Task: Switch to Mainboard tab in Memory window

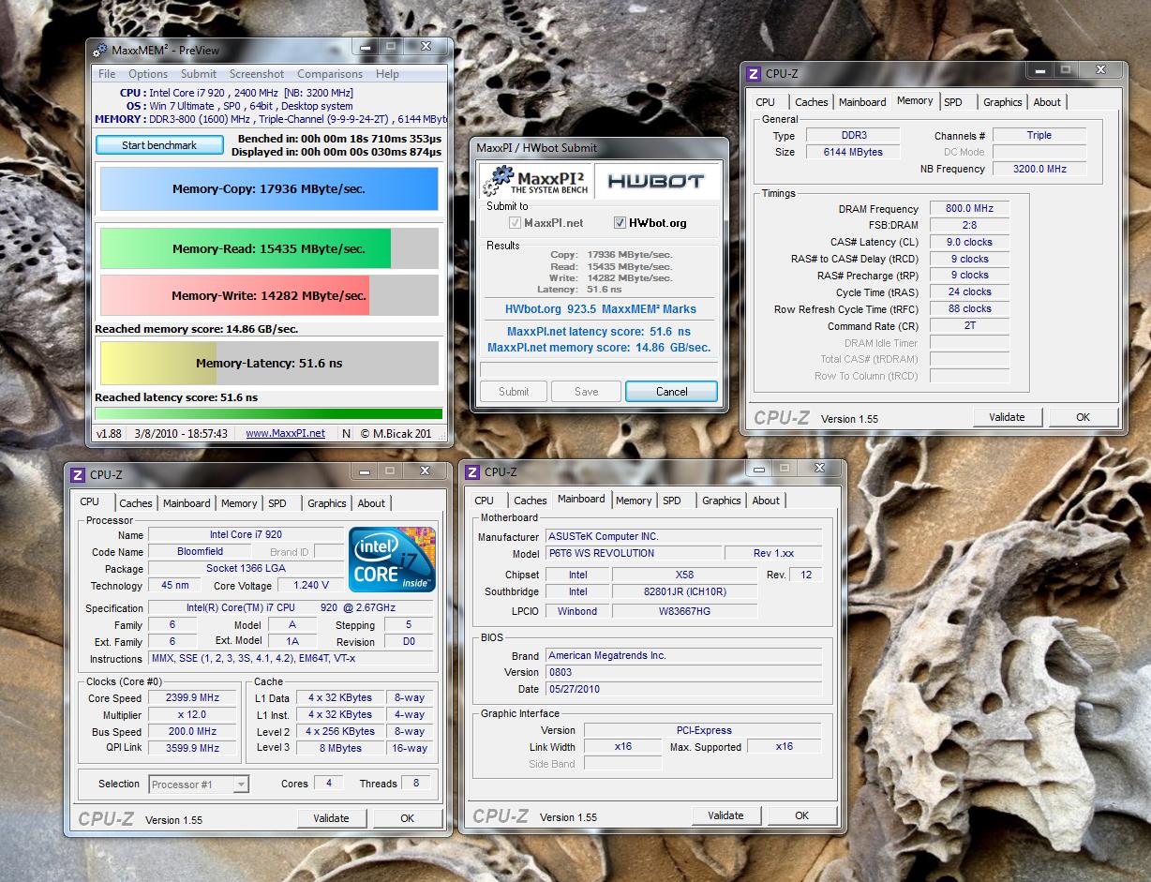Action: tap(862, 102)
